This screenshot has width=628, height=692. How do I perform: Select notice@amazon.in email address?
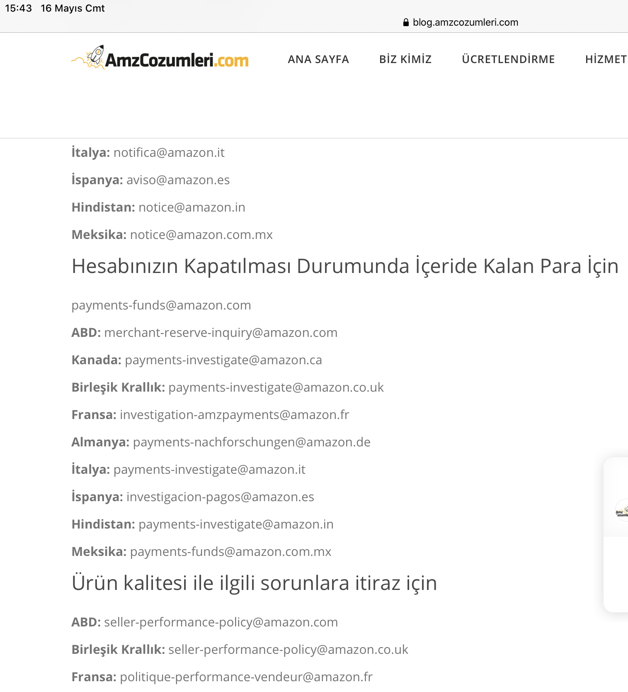pos(192,207)
